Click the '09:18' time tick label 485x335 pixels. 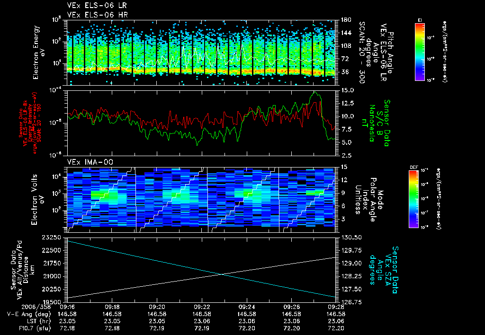112,307
